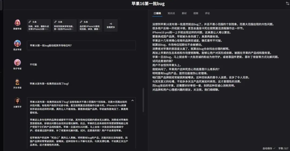
Task: Click the copywriter paragraph starting 苹果这么多年培养的品牌忠诚度
Action: click(x=79, y=125)
